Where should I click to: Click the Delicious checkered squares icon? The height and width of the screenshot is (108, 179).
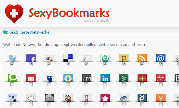click(68, 58)
